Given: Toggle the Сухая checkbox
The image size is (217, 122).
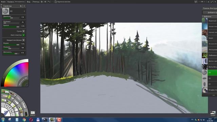Looking at the screenshot, I should (23, 31).
